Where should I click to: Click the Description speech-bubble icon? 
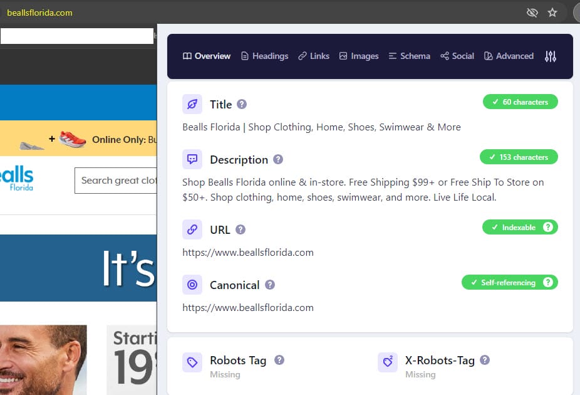(x=192, y=159)
